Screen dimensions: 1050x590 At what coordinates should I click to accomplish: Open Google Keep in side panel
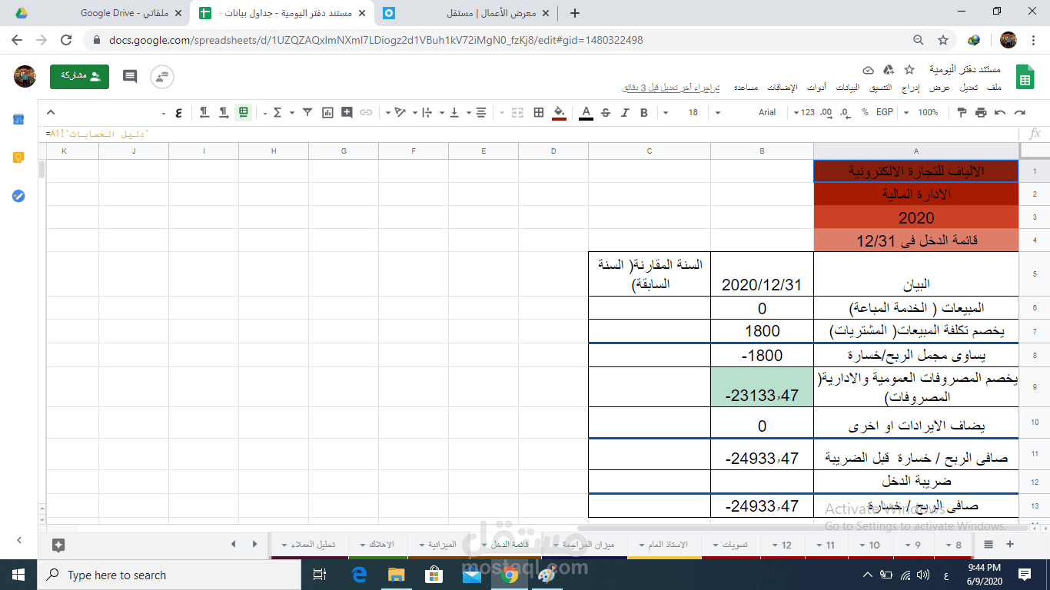point(19,157)
